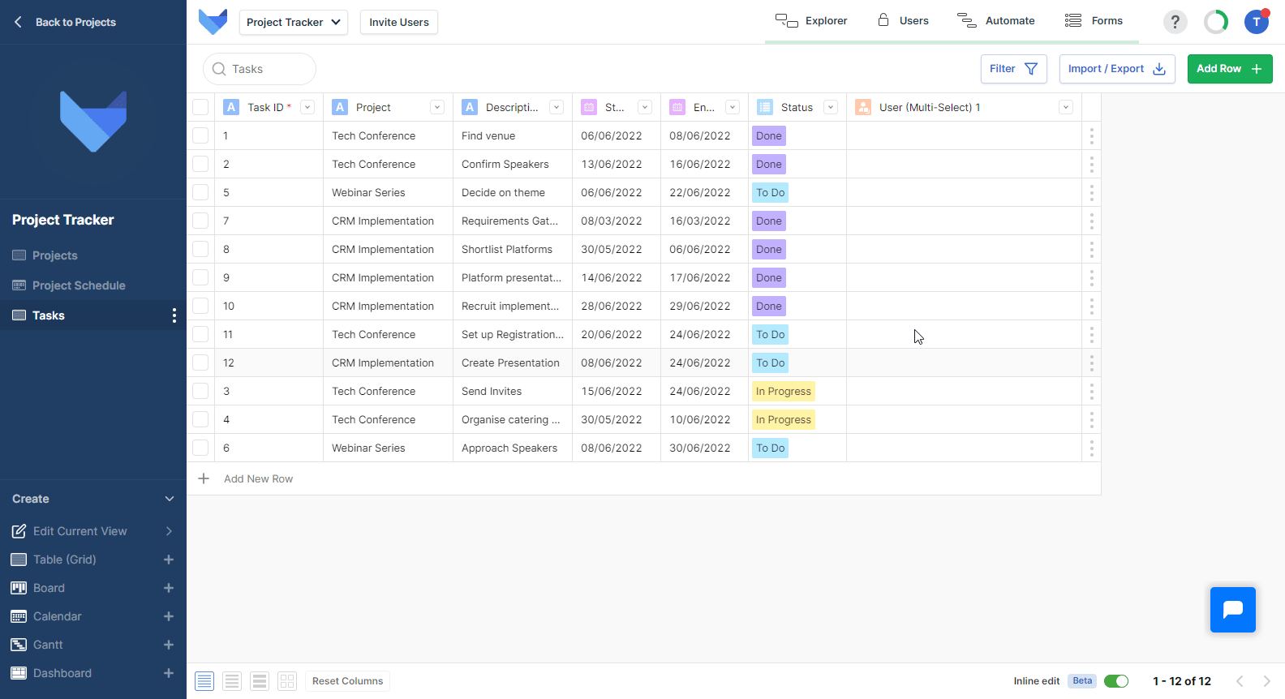1285x699 pixels.
Task: Open the Project Schedule view
Action: 69,285
